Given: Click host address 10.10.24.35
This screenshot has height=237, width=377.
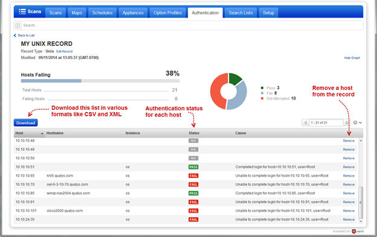Looking at the screenshot, I should [x=25, y=220].
